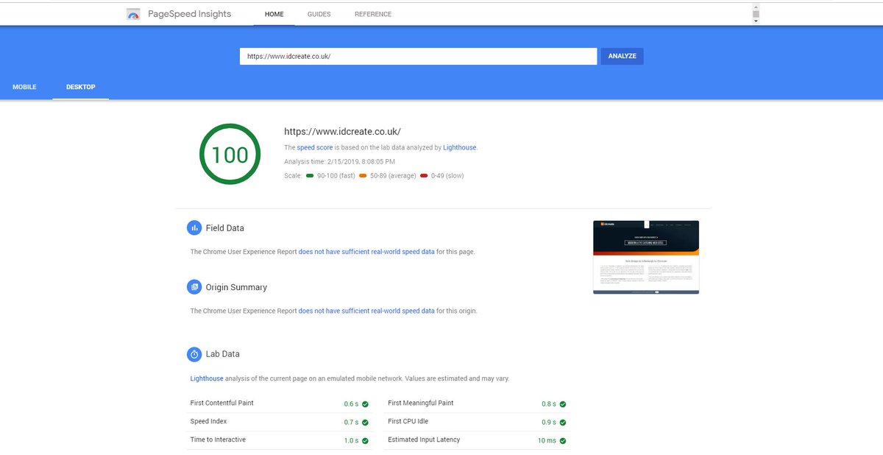Open the REFERENCE tab
The image size is (883, 455).
point(373,14)
